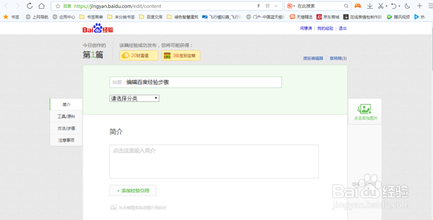The image size is (433, 220).
Task: Open the 上网导航 bookmark
Action: (x=37, y=17)
